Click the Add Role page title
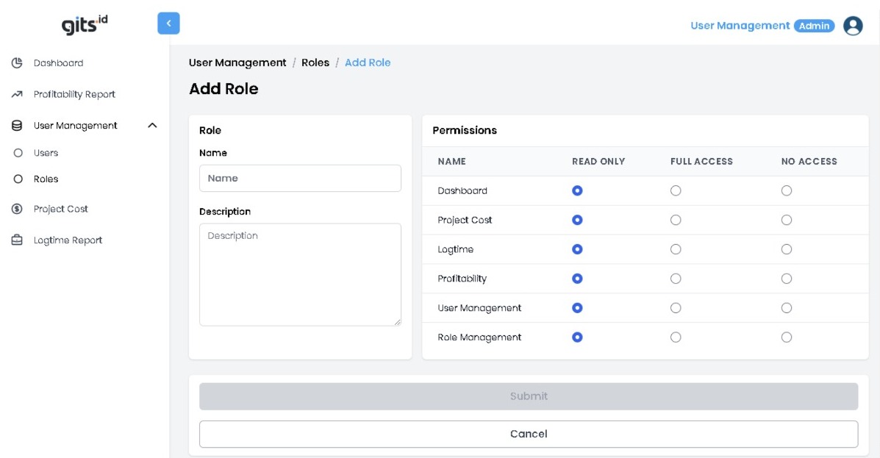 223,89
